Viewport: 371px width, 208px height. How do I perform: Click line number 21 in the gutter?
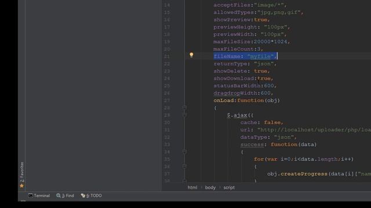coord(167,57)
